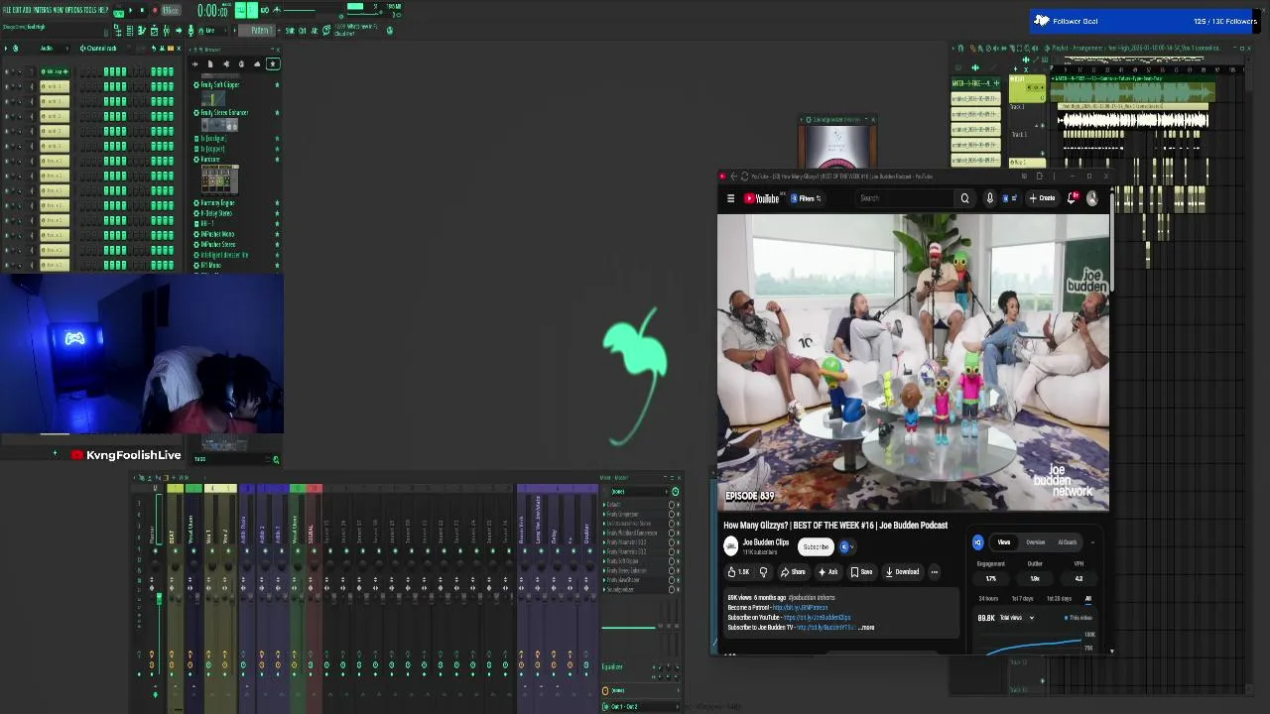Open the three-dot more actions menu
The image size is (1270, 714).
click(x=935, y=572)
